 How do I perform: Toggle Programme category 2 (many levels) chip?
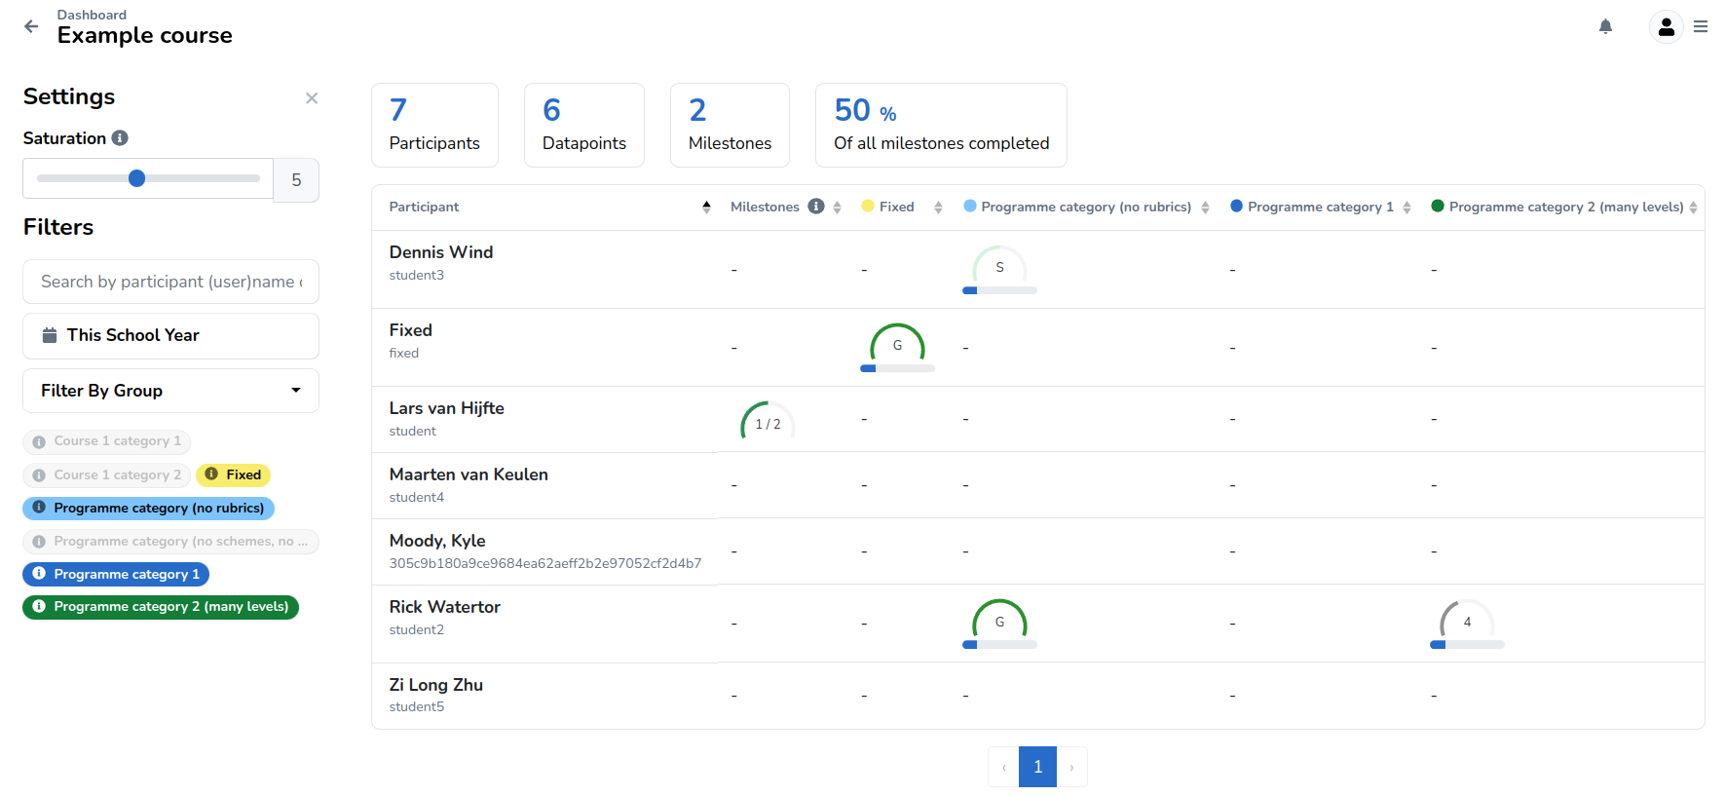161,607
